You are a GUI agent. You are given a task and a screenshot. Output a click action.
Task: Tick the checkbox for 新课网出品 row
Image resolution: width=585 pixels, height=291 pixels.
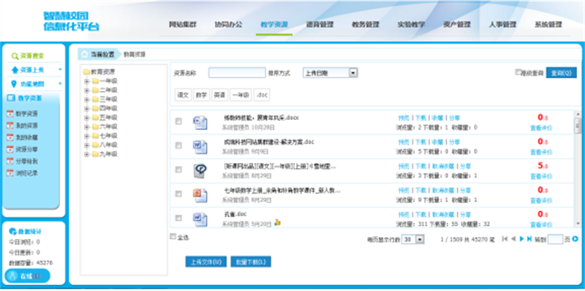[x=178, y=170]
